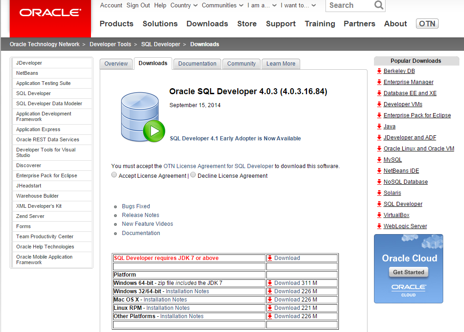
Task: Click in the Search input field
Action: (349, 6)
